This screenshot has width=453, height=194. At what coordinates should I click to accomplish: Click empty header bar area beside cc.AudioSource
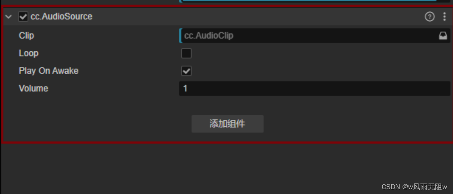(257, 17)
